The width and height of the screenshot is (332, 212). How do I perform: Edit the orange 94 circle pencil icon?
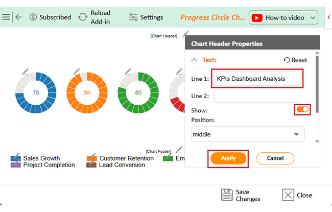(77, 72)
